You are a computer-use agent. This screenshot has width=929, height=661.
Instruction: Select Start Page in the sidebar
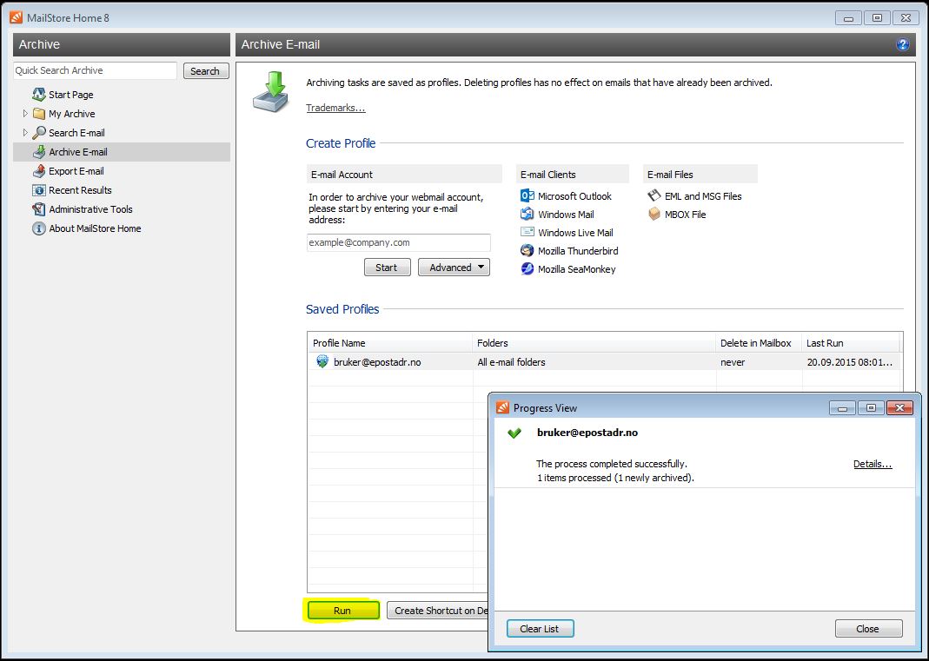pyautogui.click(x=71, y=95)
